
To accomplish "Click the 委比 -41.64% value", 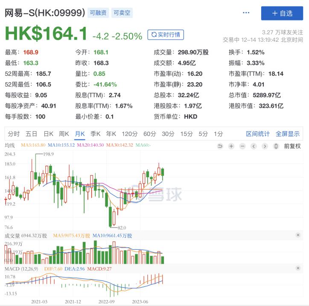I will [105, 85].
